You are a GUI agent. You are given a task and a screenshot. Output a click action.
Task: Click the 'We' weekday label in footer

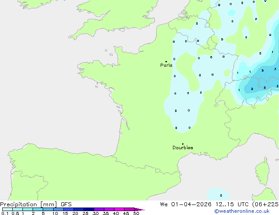(x=164, y=204)
